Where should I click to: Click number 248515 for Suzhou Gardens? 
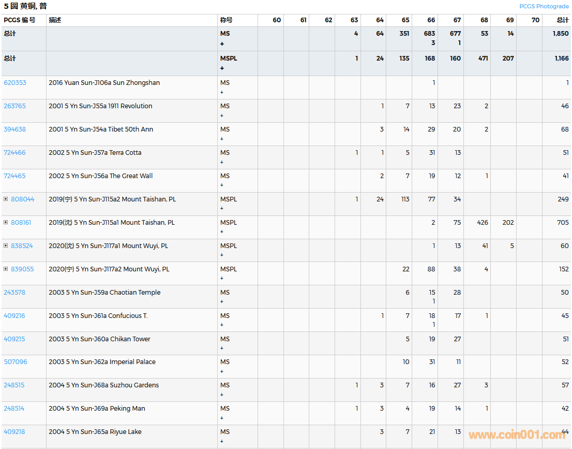pyautogui.click(x=14, y=385)
